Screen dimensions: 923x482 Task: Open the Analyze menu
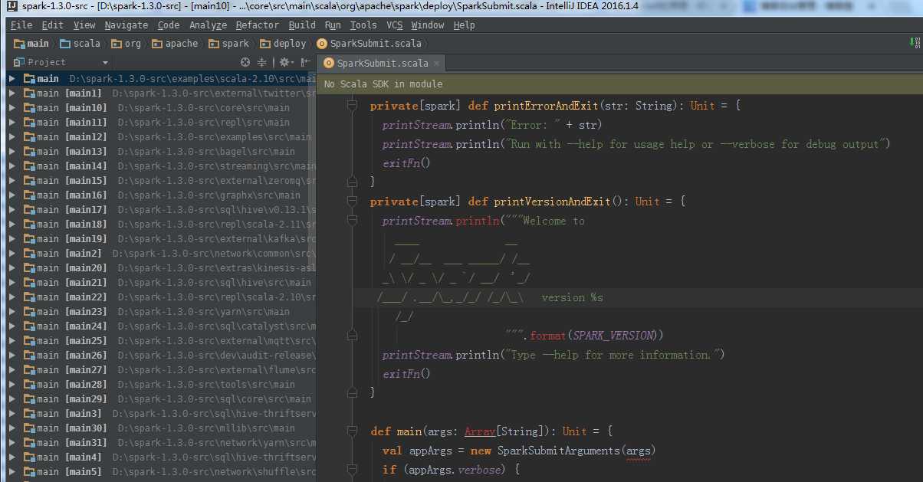[208, 25]
